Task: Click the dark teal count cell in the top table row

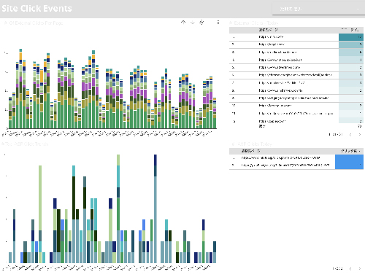Action: coord(351,37)
